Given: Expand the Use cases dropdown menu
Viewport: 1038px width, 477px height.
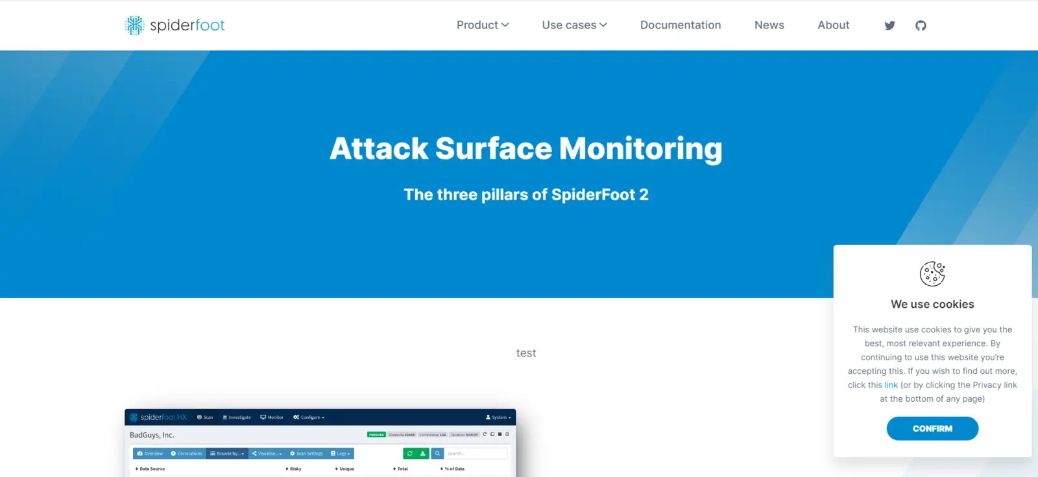Looking at the screenshot, I should click(575, 25).
